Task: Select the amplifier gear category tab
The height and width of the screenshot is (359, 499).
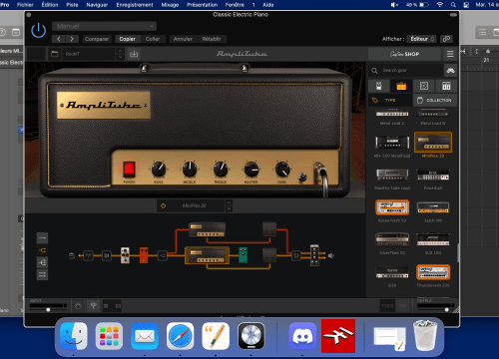Action: [401, 86]
